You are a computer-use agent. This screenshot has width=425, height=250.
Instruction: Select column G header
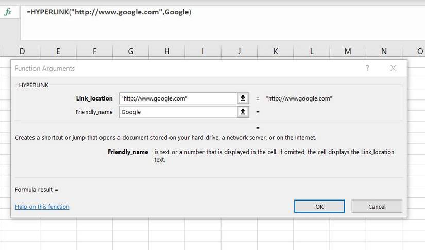[x=131, y=51]
